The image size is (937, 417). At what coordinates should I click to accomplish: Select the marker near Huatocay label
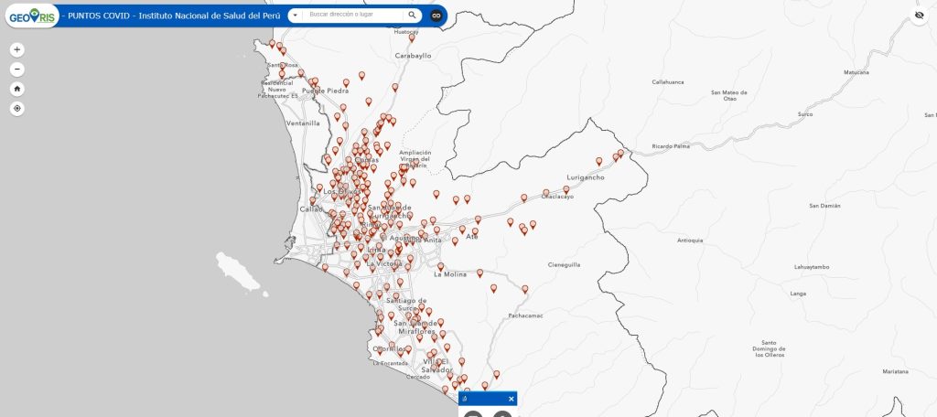pyautogui.click(x=414, y=39)
